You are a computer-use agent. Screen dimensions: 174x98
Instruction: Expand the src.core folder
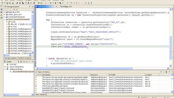point(7,27)
